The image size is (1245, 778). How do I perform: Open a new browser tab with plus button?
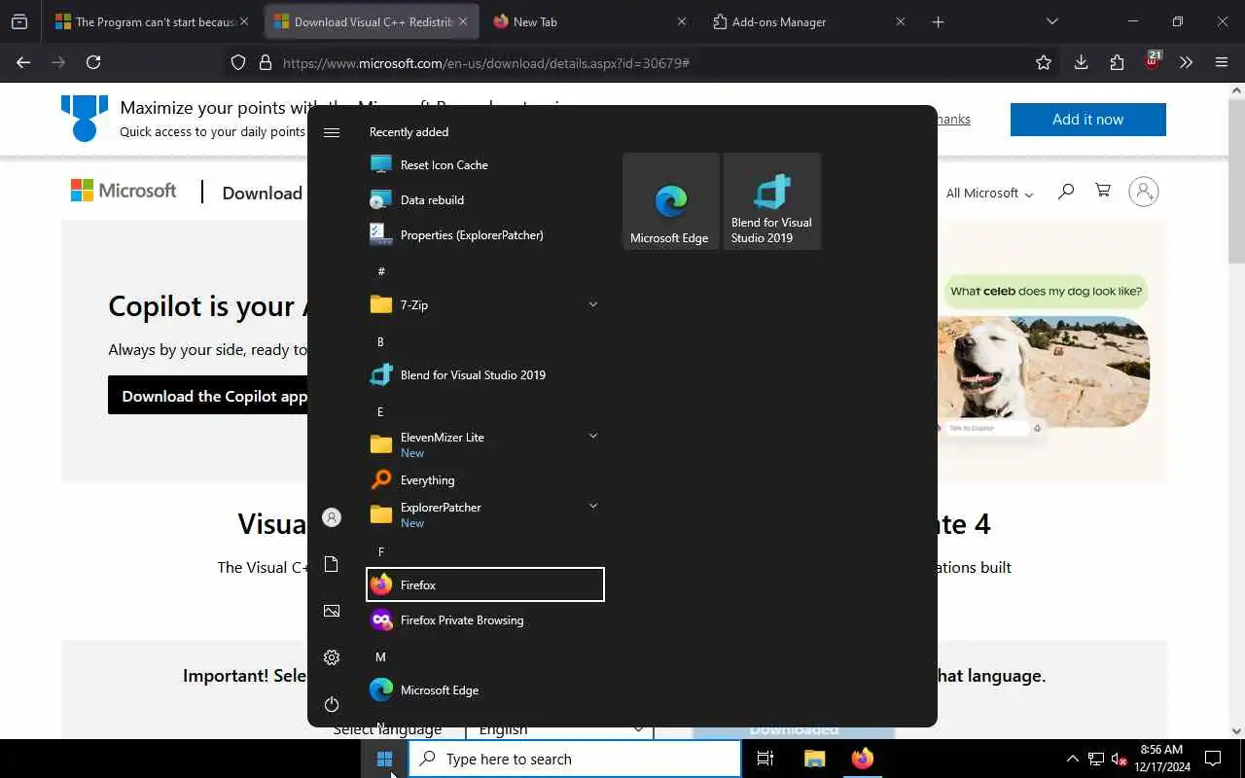tap(938, 21)
